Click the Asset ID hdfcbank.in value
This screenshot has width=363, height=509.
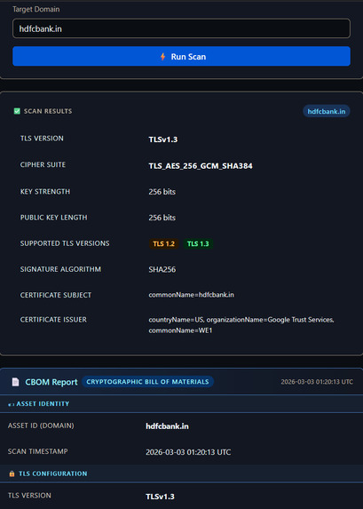pyautogui.click(x=167, y=426)
